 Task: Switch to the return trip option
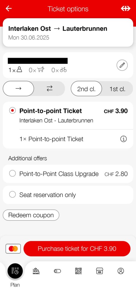49,89
